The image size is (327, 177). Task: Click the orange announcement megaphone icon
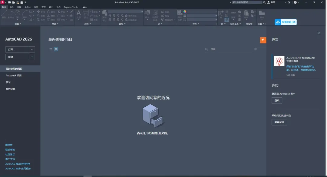263,40
